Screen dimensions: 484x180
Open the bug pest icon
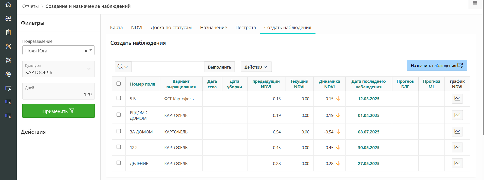(8, 60)
